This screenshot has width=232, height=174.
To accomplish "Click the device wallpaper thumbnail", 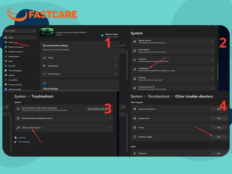I will [47, 32].
